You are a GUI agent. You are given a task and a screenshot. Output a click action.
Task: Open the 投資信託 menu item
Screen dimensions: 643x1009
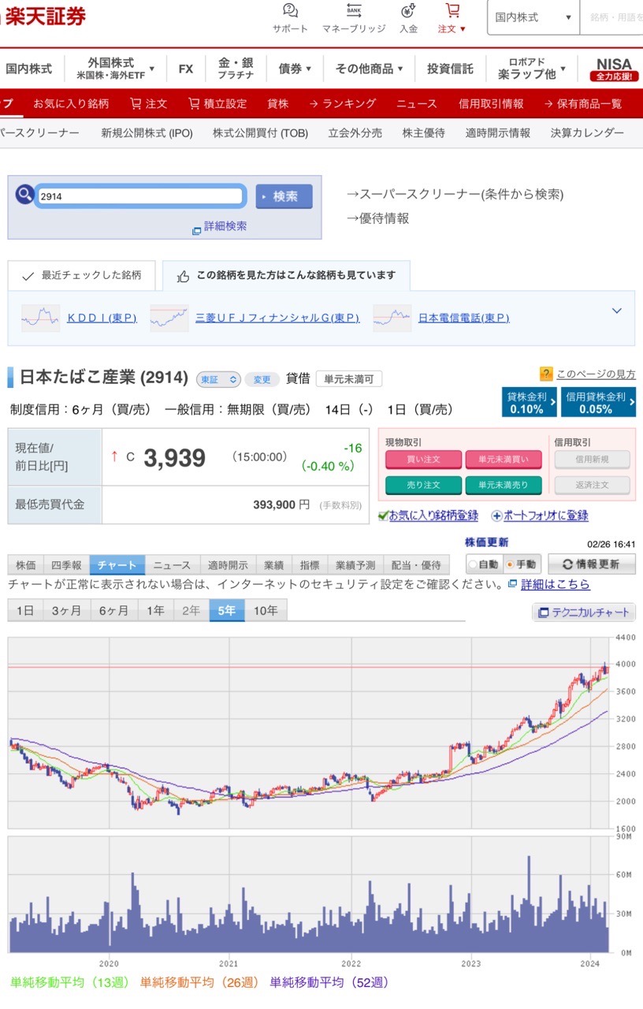tap(450, 69)
